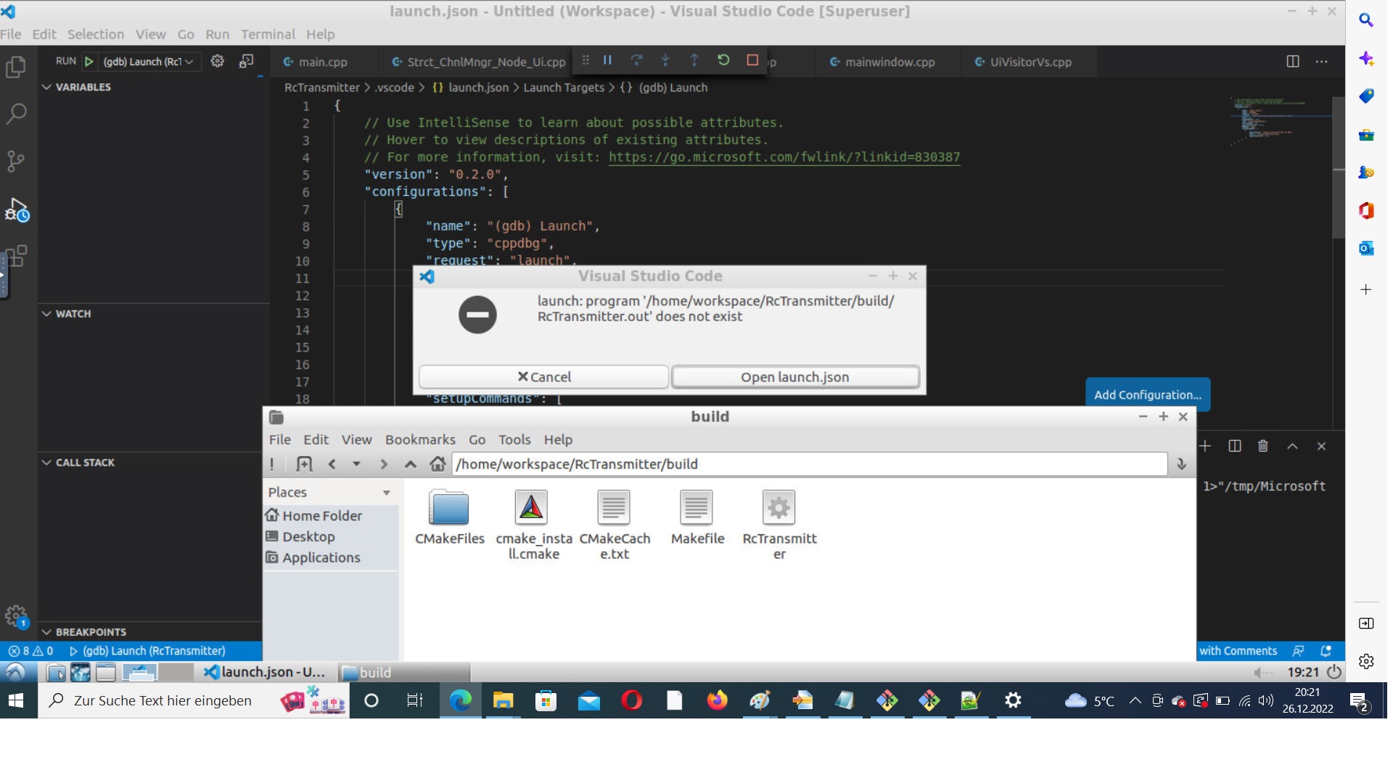Image resolution: width=1393 pixels, height=783 pixels.
Task: Restart the debugging session
Action: (x=723, y=61)
